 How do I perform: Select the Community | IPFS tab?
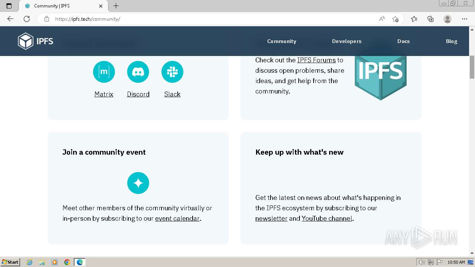[63, 6]
